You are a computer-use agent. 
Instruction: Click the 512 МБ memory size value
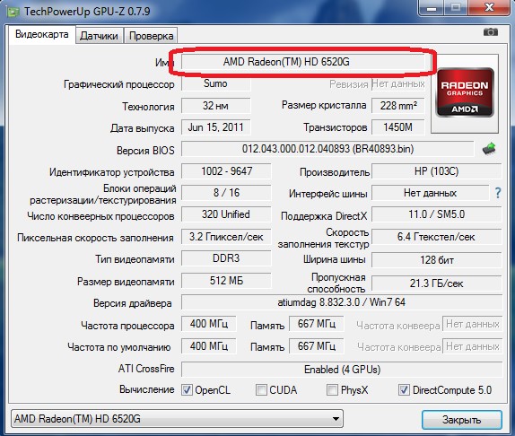point(226,281)
